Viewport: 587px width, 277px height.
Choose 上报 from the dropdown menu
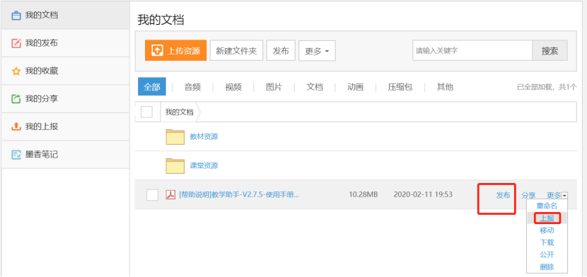pos(547,218)
